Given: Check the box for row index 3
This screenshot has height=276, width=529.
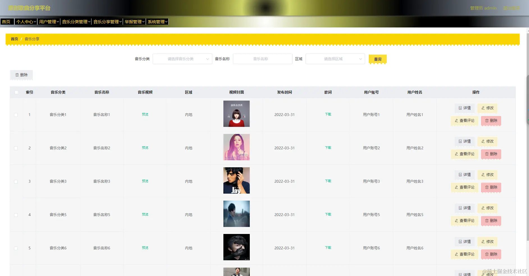Looking at the screenshot, I should (16, 182).
